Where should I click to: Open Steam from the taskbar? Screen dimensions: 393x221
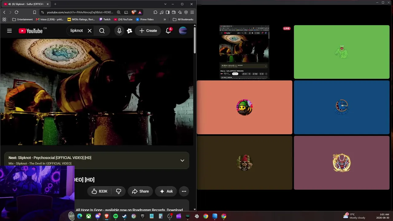[124, 216]
